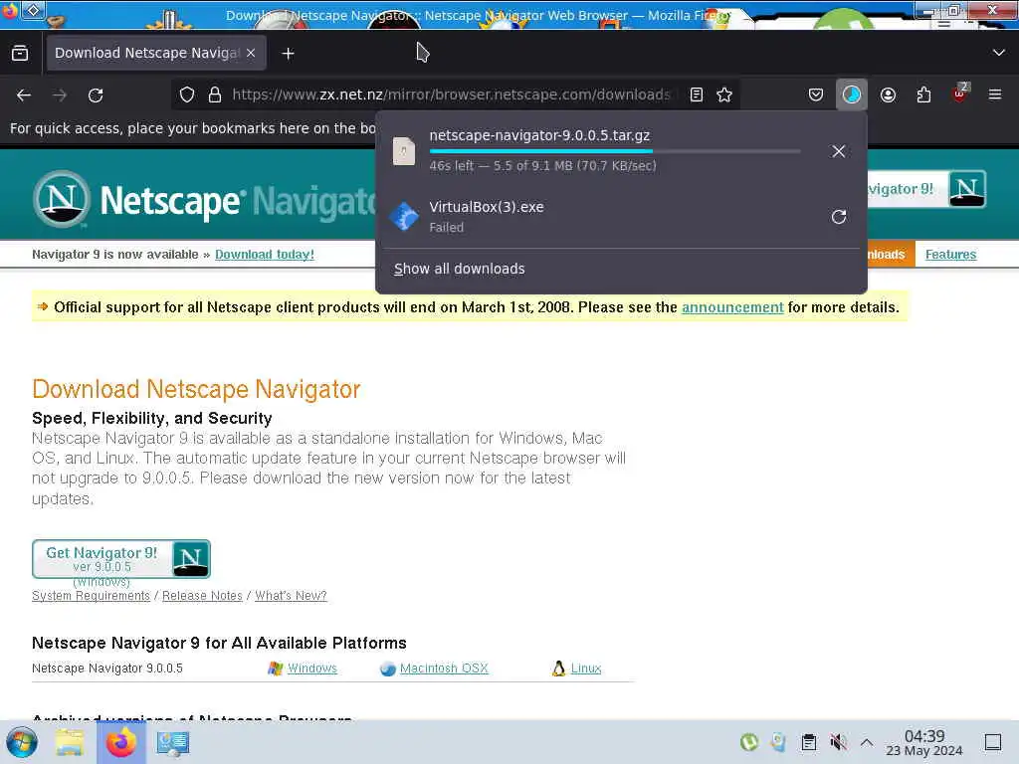Click the uBlock Origin extension icon
This screenshot has width=1019, height=764.
click(960, 95)
